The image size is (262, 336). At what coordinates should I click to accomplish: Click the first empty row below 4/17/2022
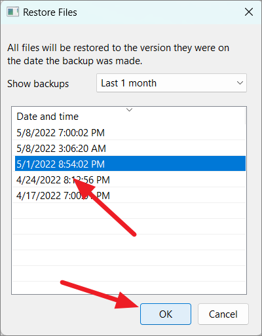(129, 211)
